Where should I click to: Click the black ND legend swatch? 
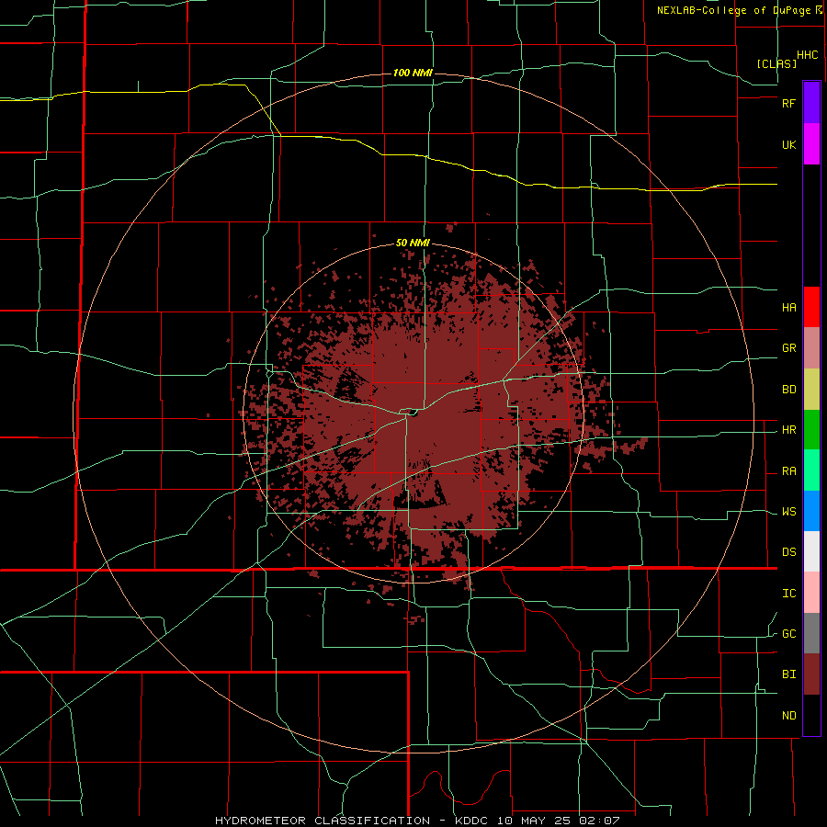tap(811, 715)
